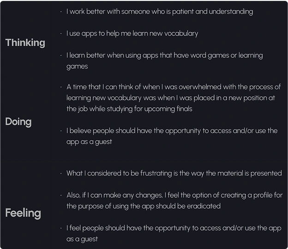
Task: Click the 'apps to help me learn new vocabulary' line
Action: (x=132, y=33)
